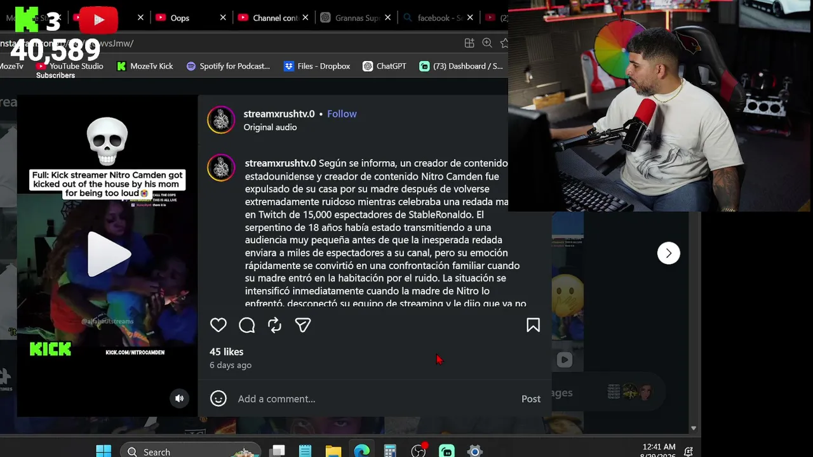Open the Windows Start menu

click(x=104, y=451)
